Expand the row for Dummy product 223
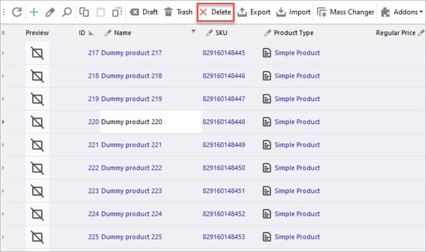This screenshot has height=252, width=426. [4, 191]
